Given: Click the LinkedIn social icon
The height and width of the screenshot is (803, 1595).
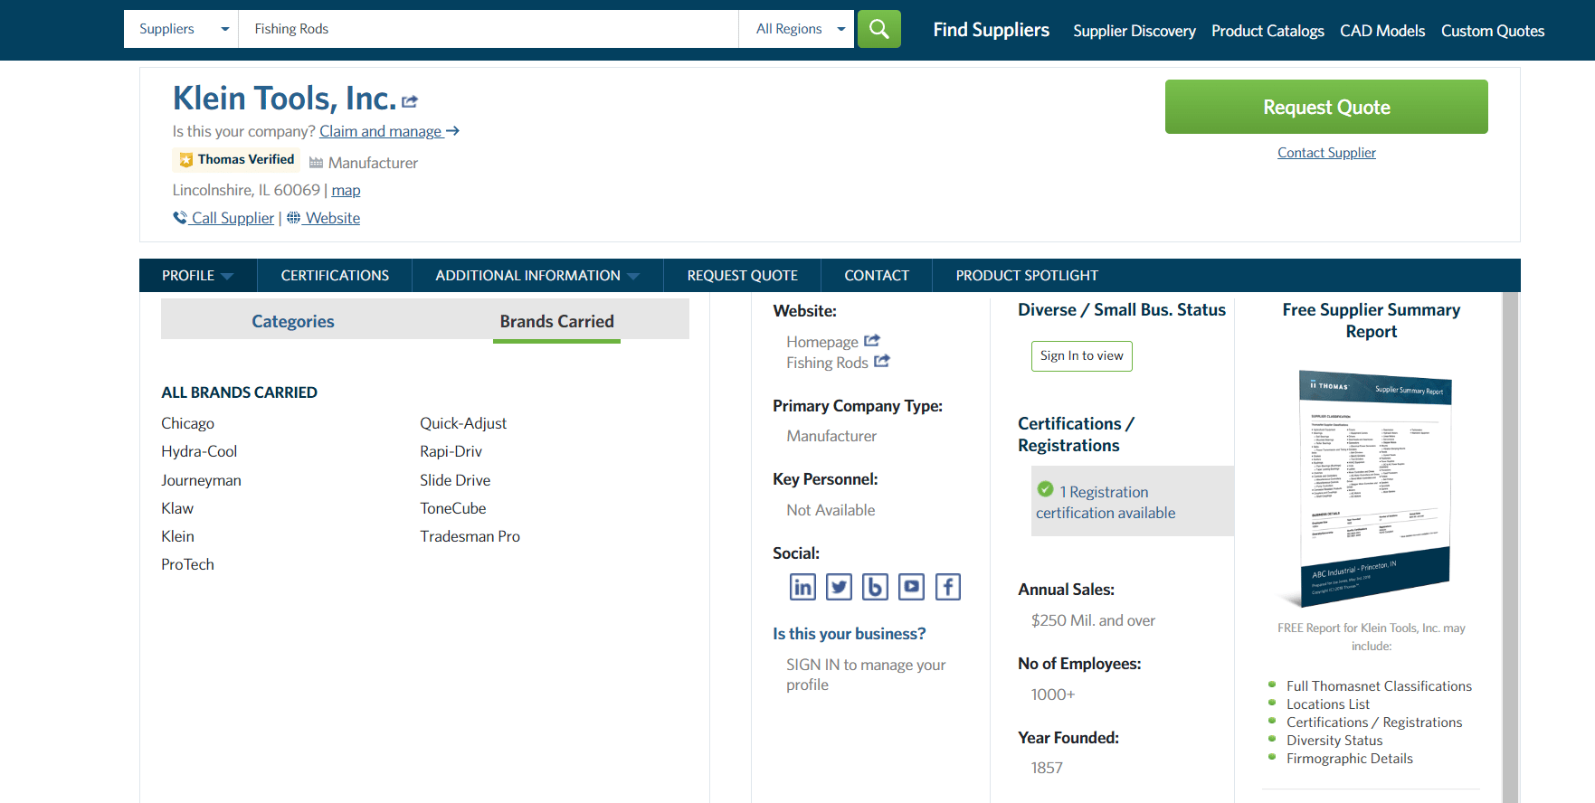Looking at the screenshot, I should pyautogui.click(x=802, y=587).
